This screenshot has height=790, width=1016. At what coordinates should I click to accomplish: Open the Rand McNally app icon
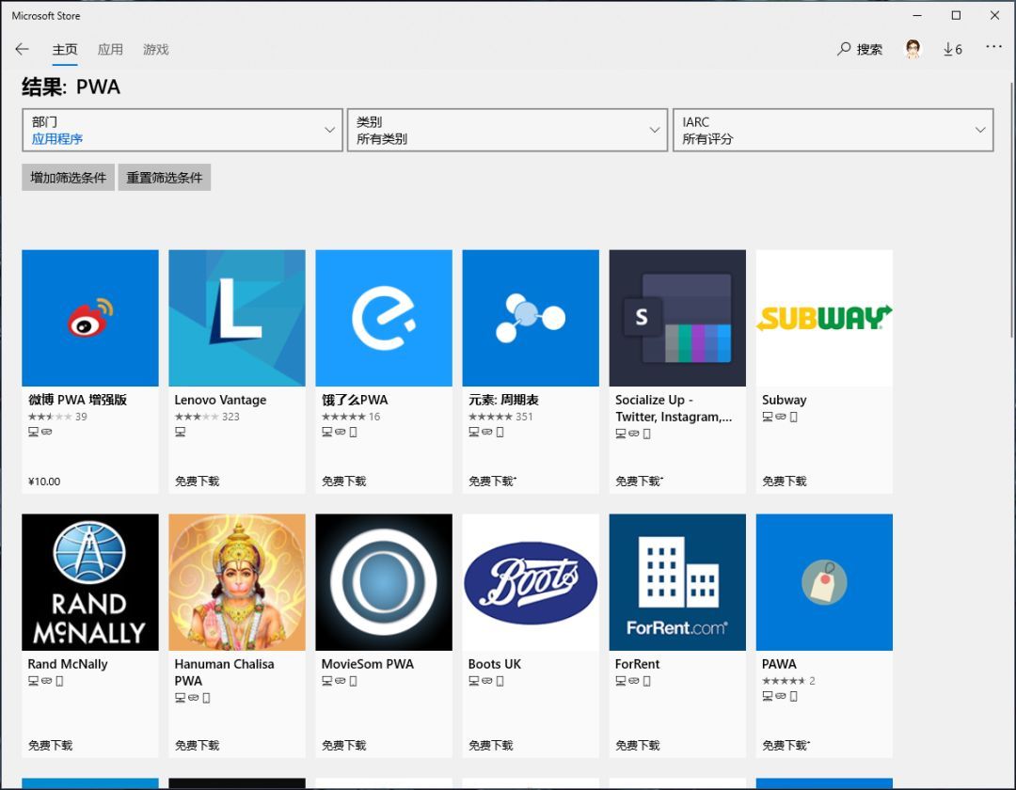click(x=90, y=582)
